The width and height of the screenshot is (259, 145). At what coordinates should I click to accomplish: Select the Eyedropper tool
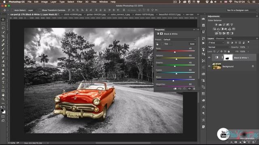point(3,40)
